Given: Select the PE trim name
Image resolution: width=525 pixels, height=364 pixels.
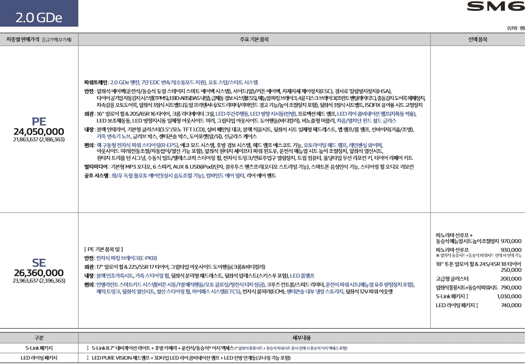Looking at the screenshot, I should (x=39, y=121).
